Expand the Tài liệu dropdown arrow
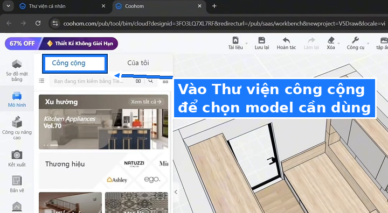The height and width of the screenshot is (213, 388). [x=246, y=44]
